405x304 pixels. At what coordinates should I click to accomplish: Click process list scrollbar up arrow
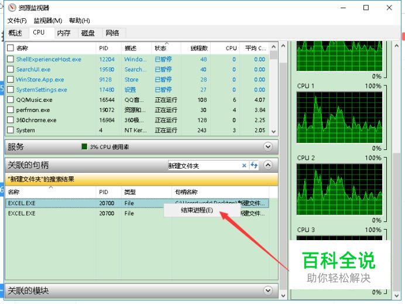(x=274, y=47)
